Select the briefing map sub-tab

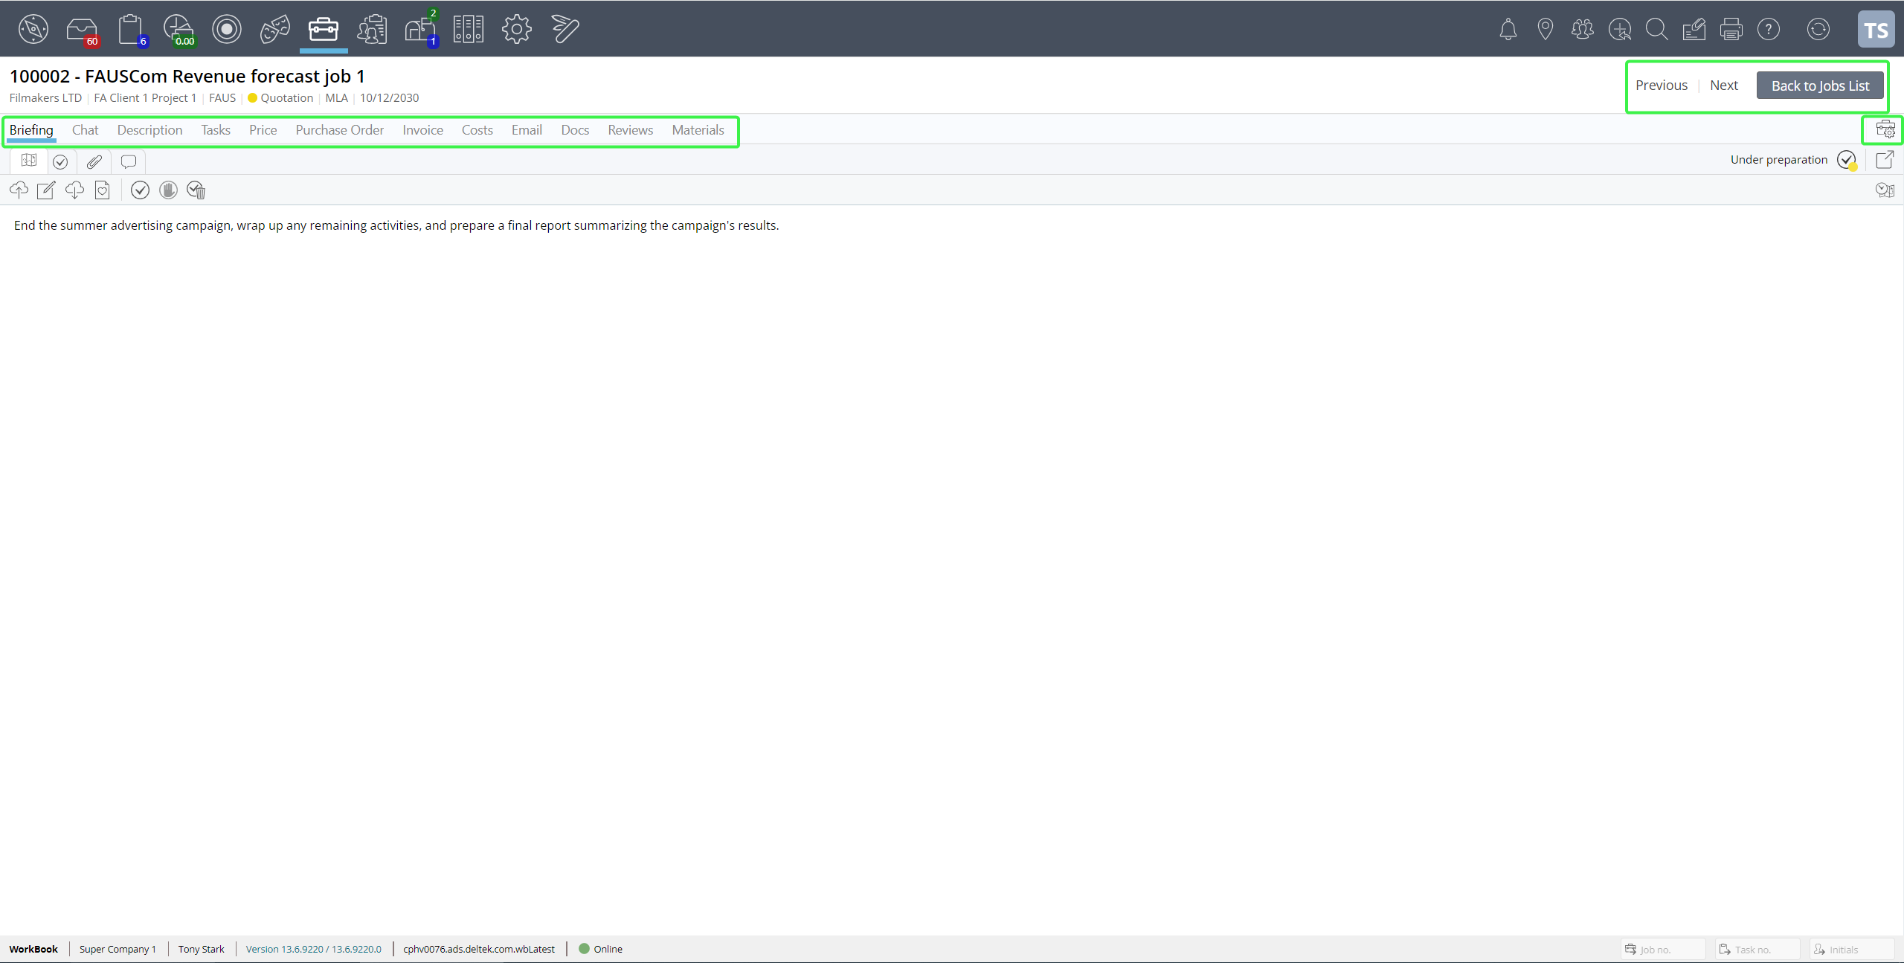click(29, 161)
